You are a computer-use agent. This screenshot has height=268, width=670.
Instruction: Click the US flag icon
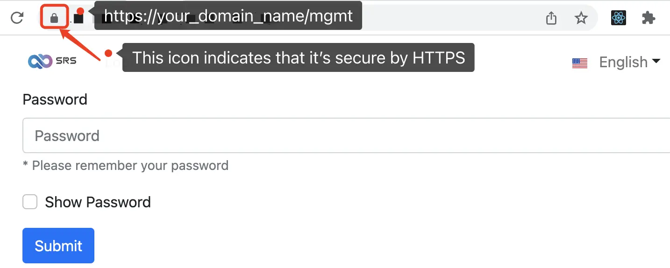coord(579,63)
